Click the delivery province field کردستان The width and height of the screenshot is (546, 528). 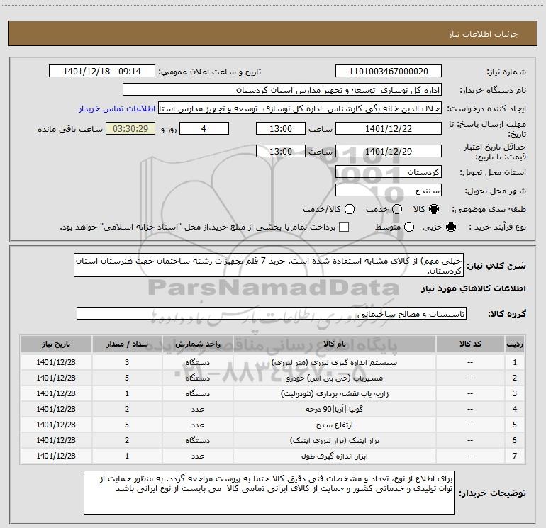pos(389,172)
